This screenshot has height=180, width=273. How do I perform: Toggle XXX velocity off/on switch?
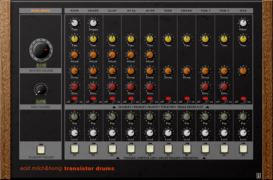click(x=243, y=102)
